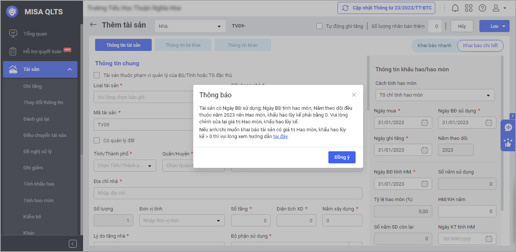This screenshot has height=252, width=516.
Task: Select Ghi tăng in the sidebar
Action: [x=32, y=86]
